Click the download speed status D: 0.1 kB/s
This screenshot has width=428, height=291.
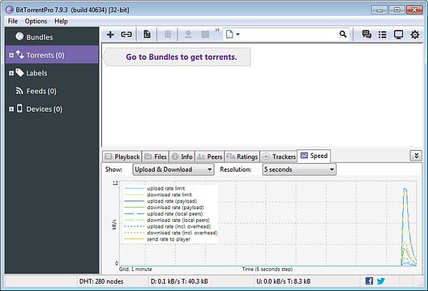coord(179,281)
